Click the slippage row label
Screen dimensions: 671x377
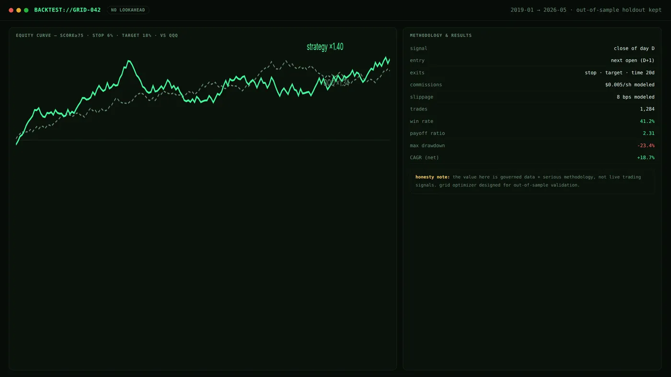click(x=421, y=97)
